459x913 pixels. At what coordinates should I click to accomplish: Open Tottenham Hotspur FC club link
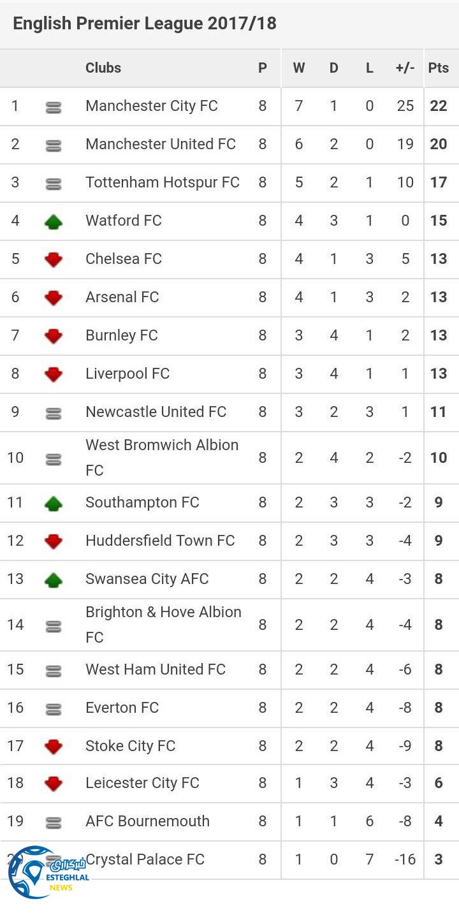[x=163, y=182]
